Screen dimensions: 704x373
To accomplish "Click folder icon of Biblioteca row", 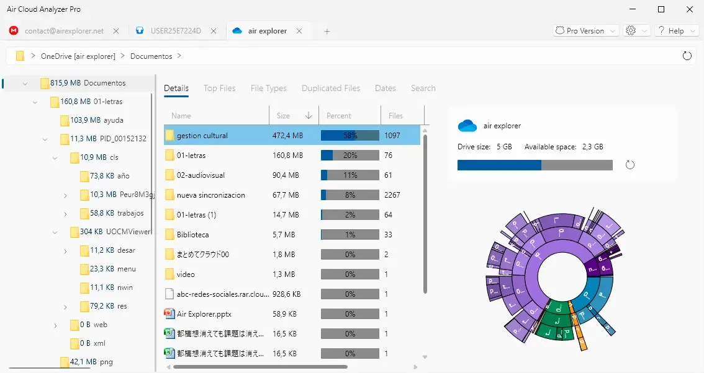I will tap(169, 234).
